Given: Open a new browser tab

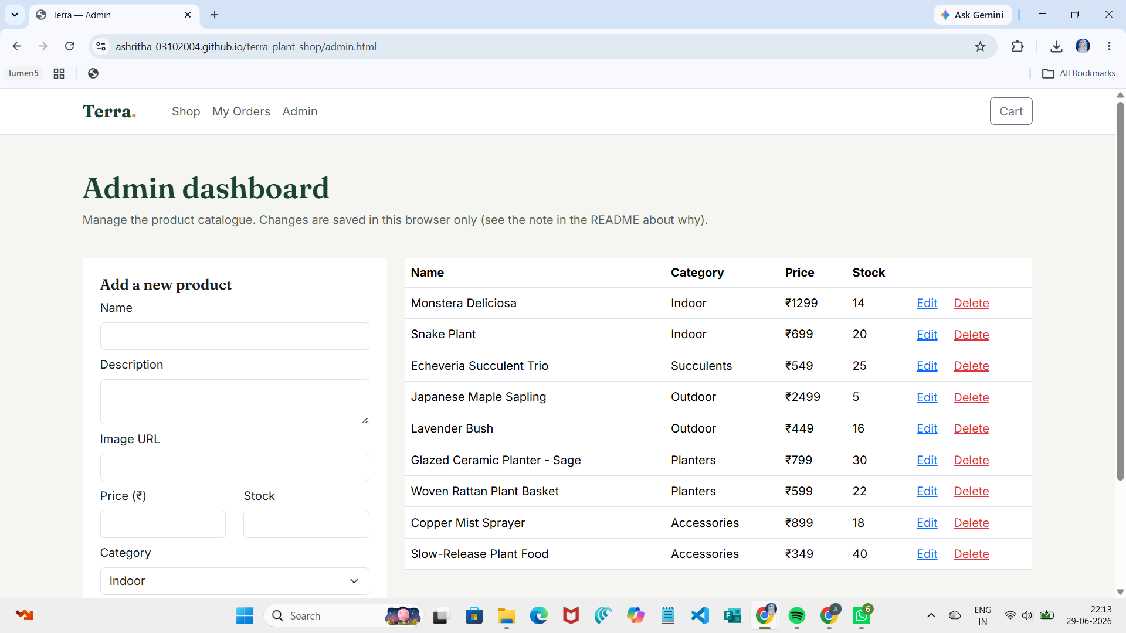Looking at the screenshot, I should click(x=215, y=15).
